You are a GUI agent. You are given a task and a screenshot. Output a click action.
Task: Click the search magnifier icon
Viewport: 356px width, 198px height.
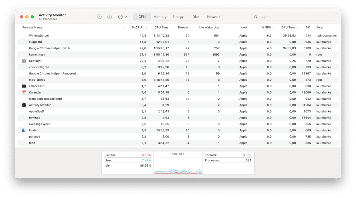256,17
